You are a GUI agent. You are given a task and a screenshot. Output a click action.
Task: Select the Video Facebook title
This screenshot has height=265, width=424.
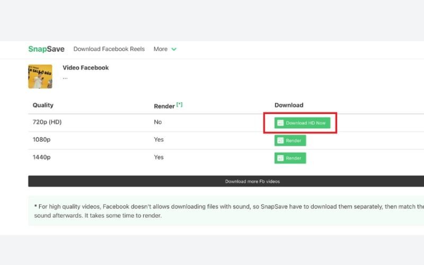tap(85, 68)
